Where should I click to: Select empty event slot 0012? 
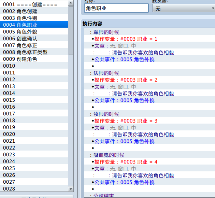click(x=34, y=80)
